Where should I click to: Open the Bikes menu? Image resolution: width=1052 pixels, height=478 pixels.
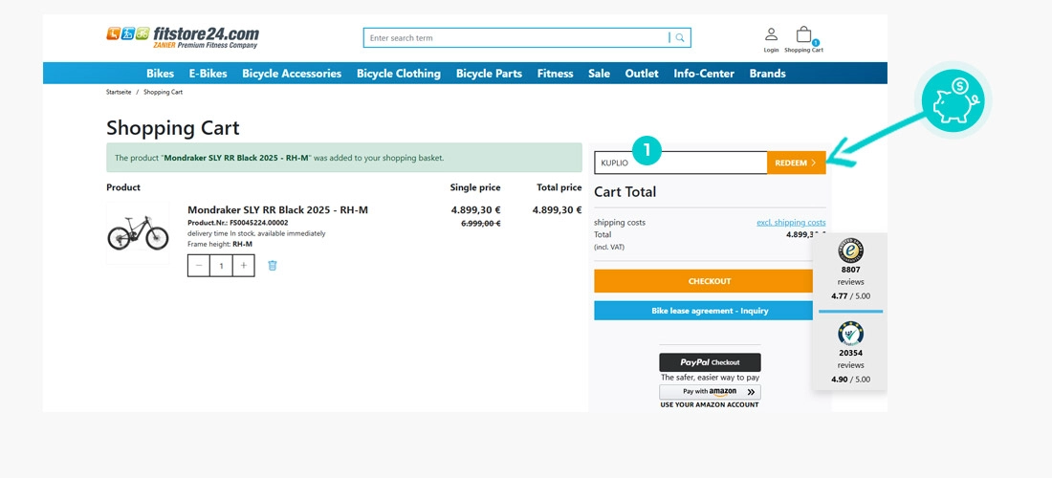tap(161, 73)
